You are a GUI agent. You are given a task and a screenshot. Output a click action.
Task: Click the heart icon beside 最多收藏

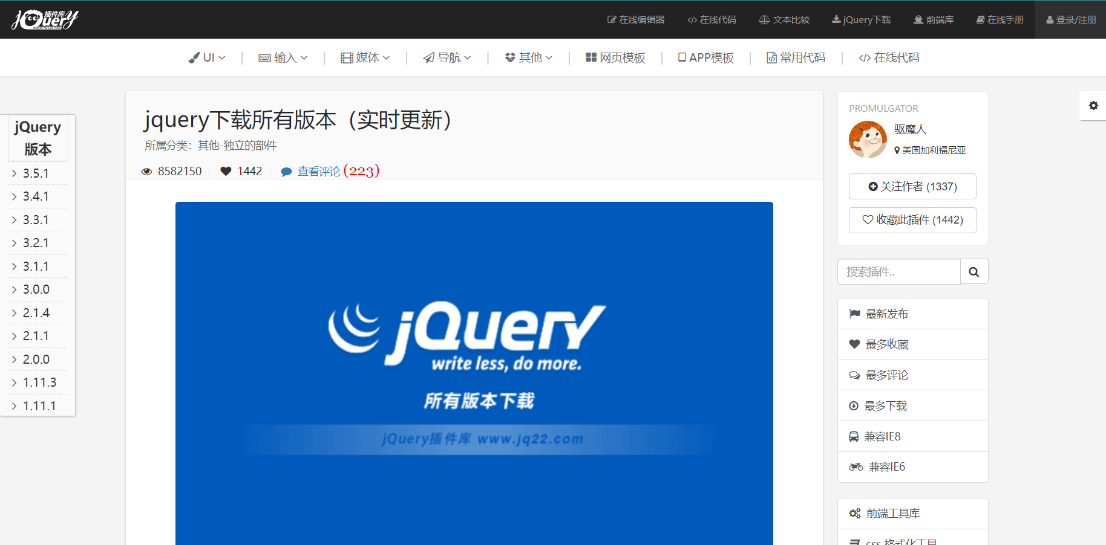(x=854, y=344)
